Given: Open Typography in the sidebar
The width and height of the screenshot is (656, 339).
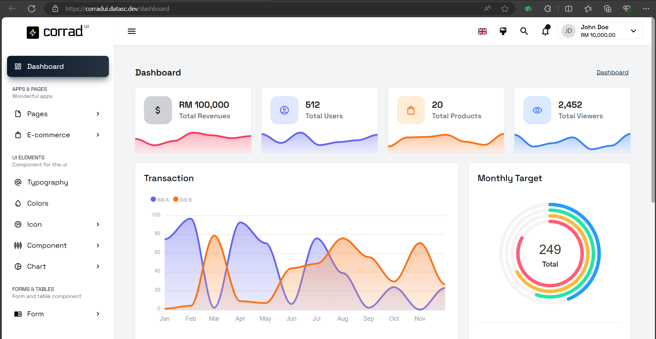Looking at the screenshot, I should (47, 182).
